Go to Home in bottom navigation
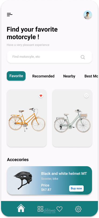Viewport: 99px width, 218px height. click(x=21, y=208)
